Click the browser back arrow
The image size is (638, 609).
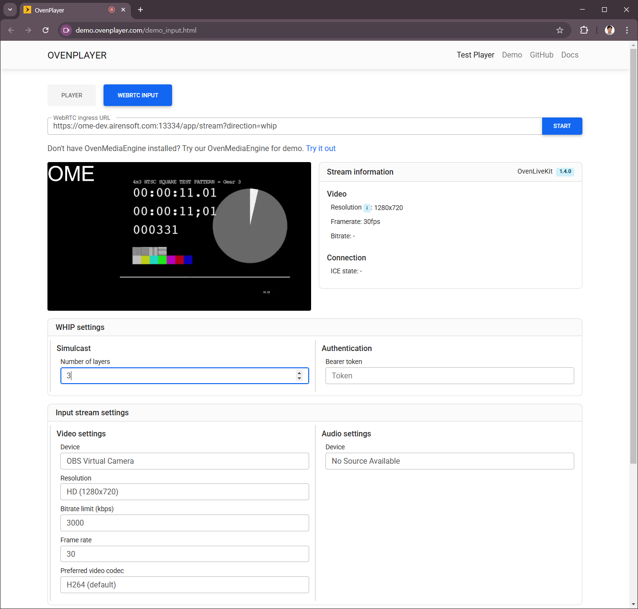coord(11,30)
